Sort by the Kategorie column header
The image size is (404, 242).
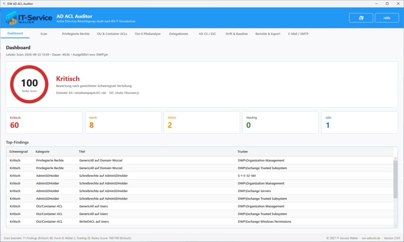pos(43,151)
